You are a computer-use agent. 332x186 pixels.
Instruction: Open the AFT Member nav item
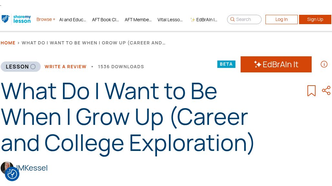point(138,20)
